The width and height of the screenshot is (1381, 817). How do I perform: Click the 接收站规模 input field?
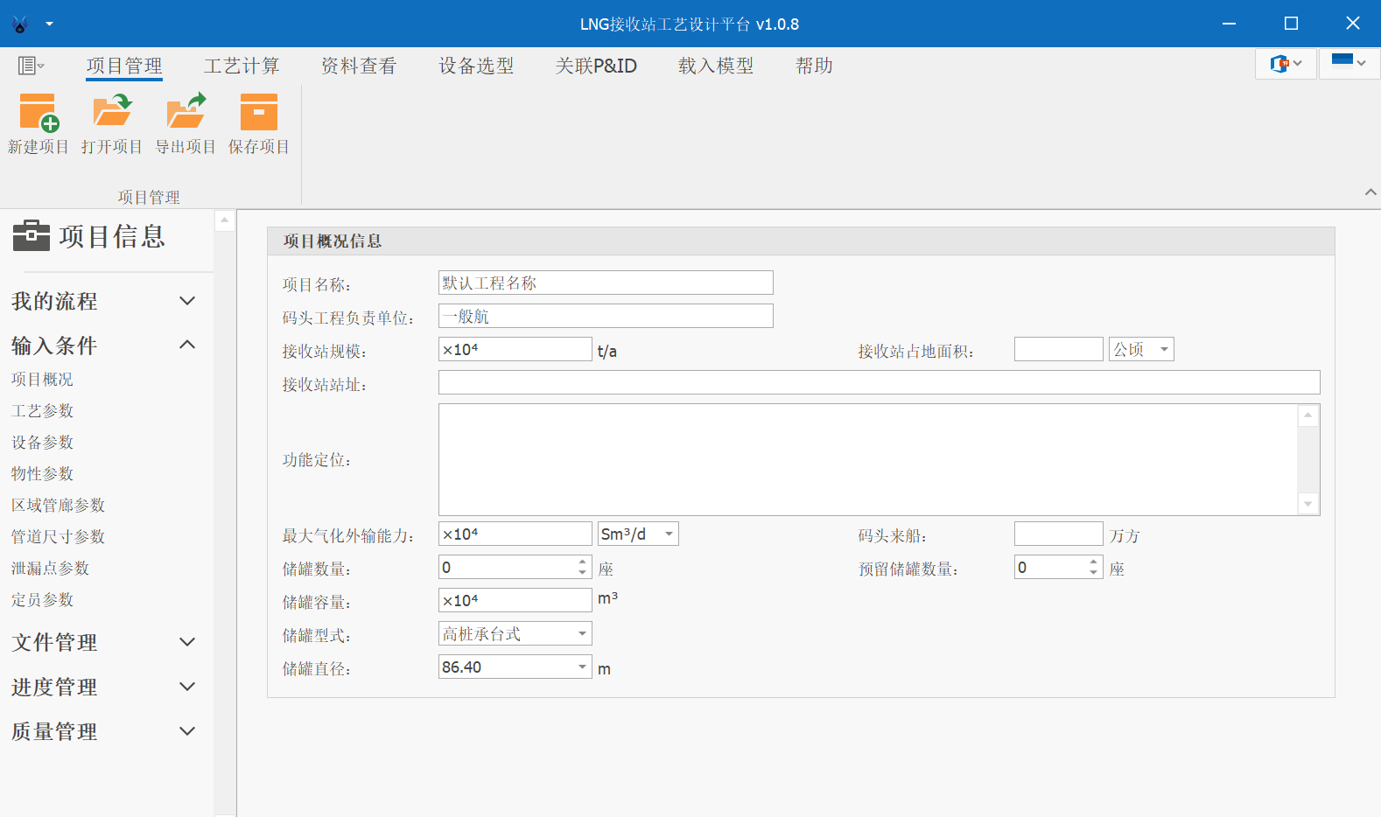pyautogui.click(x=515, y=349)
